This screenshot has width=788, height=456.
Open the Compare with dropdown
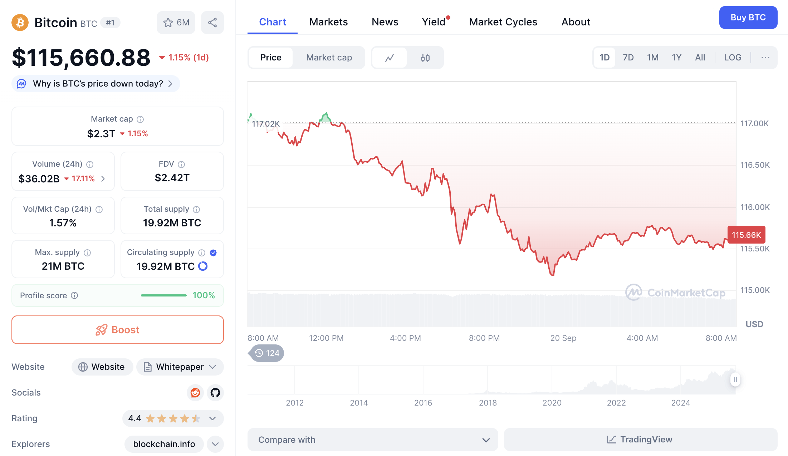pyautogui.click(x=373, y=440)
